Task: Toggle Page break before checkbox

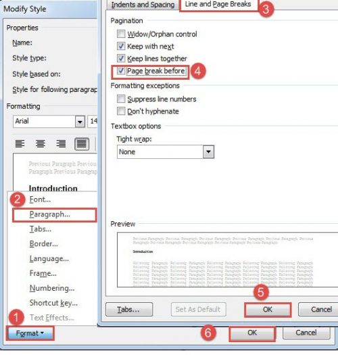Action: tap(121, 70)
